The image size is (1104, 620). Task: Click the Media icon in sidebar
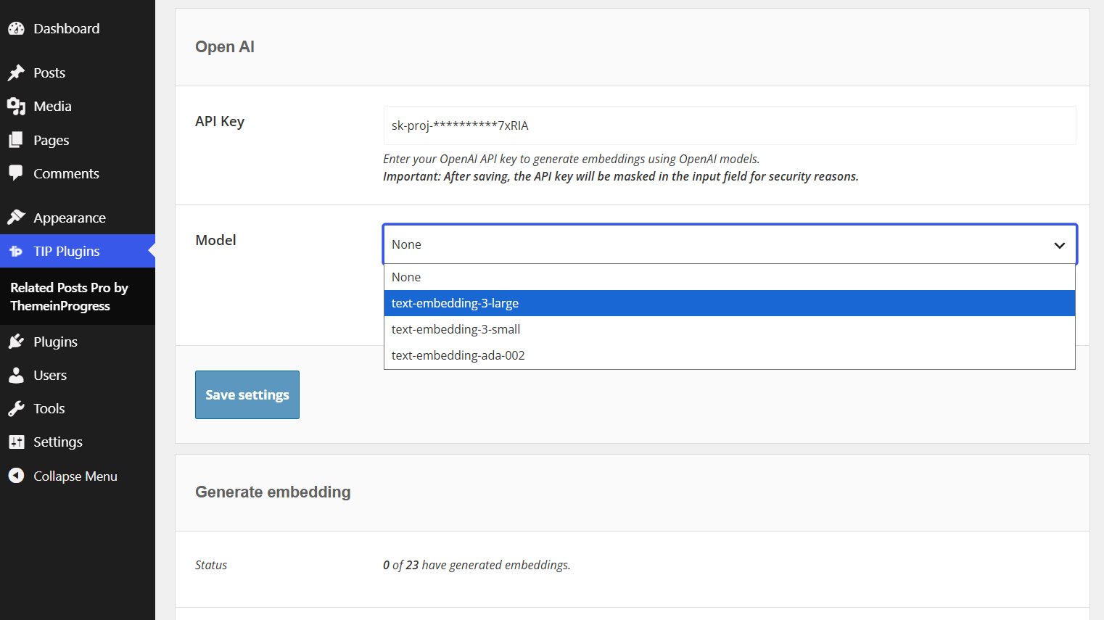coord(16,107)
